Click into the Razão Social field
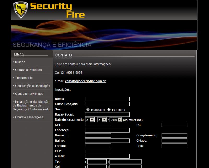The height and width of the screenshot is (168, 209). 107,115
